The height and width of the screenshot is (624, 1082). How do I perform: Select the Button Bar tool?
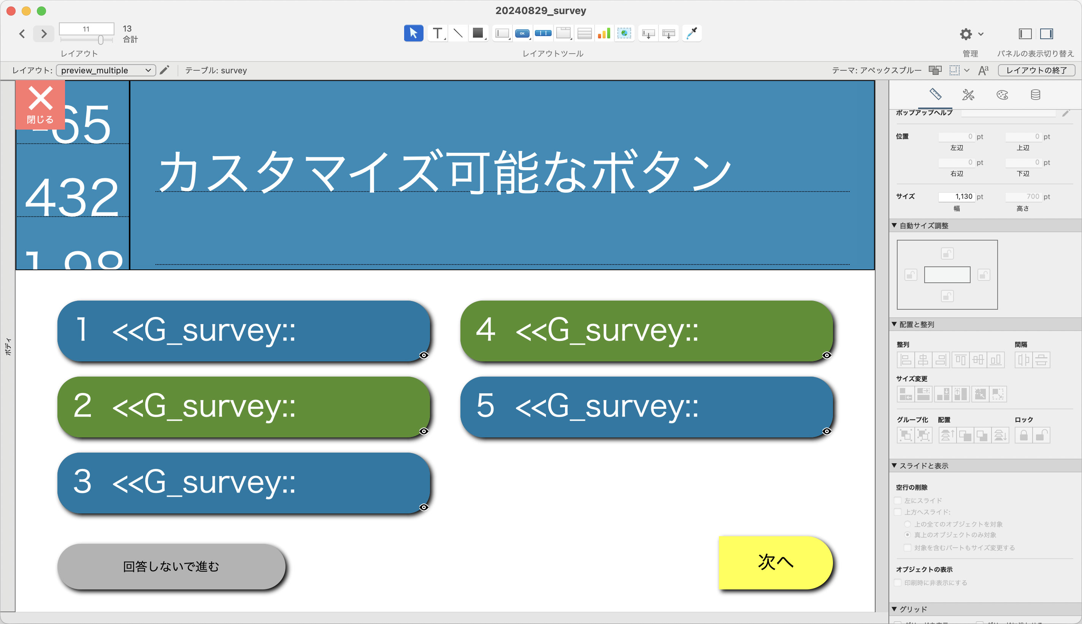point(543,33)
